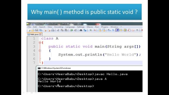Open the Window menu
This screenshot has height=95, width=169.
point(114,27)
